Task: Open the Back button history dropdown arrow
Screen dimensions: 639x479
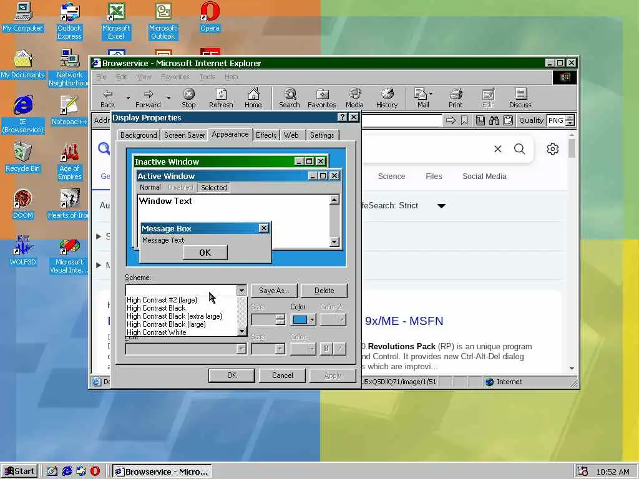Action: pyautogui.click(x=128, y=98)
